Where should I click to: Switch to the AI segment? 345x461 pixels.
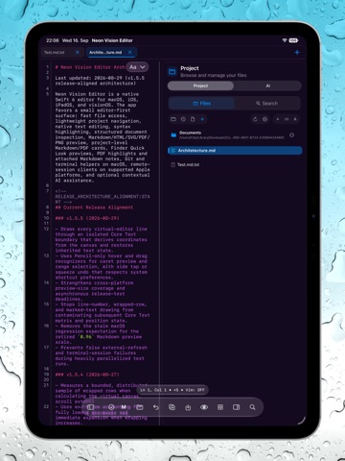click(267, 85)
